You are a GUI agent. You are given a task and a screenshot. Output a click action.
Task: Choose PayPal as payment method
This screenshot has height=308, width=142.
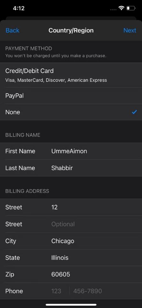coord(71,96)
